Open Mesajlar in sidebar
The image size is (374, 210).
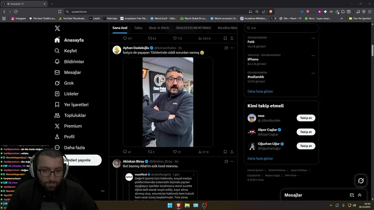68,72
